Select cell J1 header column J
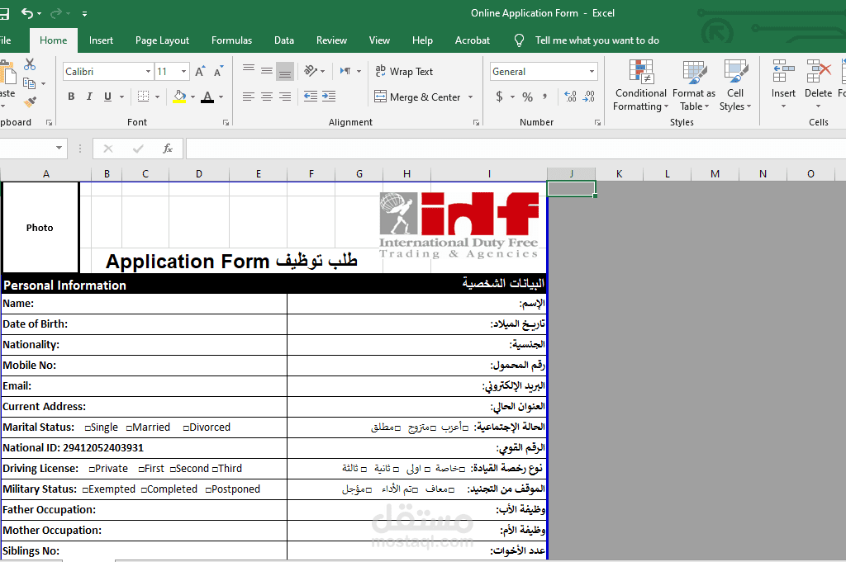This screenshot has height=562, width=846. pyautogui.click(x=571, y=173)
